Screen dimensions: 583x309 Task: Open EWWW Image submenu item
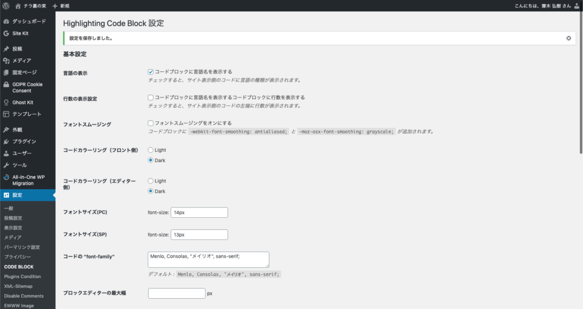(x=19, y=306)
